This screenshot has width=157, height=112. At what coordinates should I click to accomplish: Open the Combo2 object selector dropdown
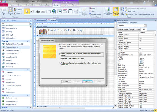(x=145, y=26)
